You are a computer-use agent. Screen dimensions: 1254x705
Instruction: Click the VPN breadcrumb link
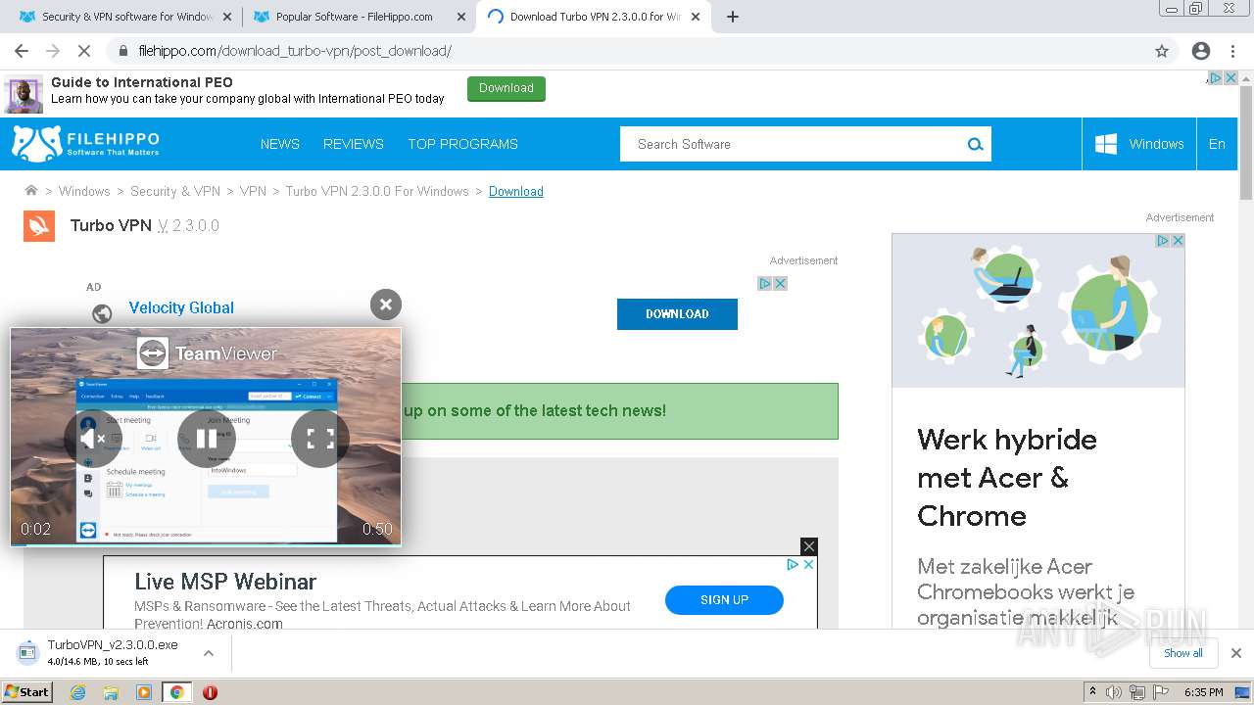(x=253, y=191)
